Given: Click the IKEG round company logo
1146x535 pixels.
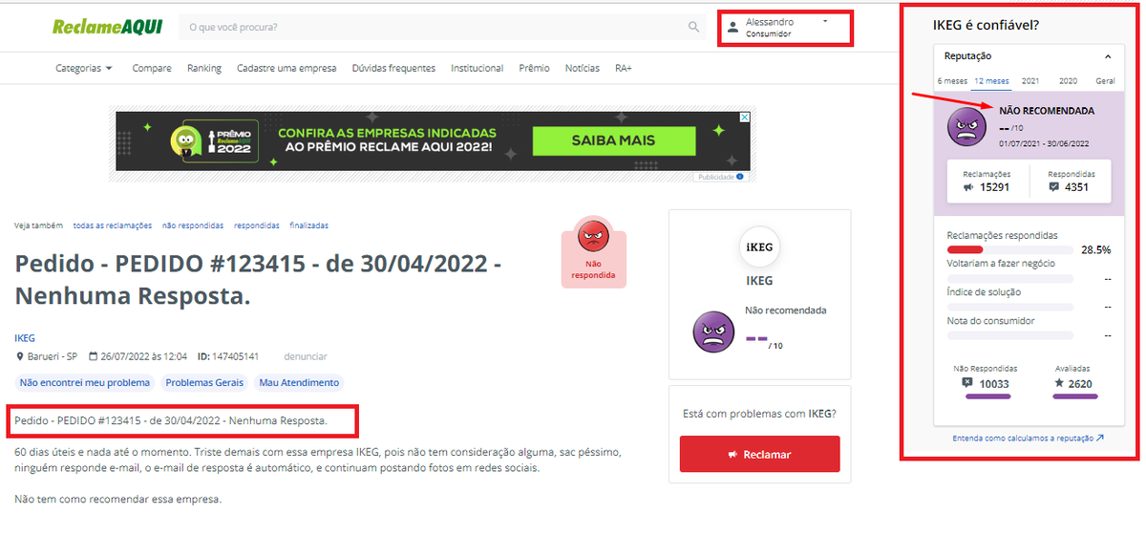Looking at the screenshot, I should point(758,247).
